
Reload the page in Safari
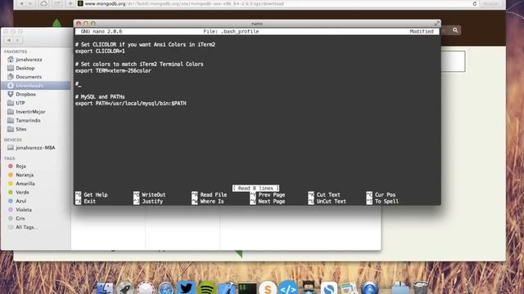(475, 3)
